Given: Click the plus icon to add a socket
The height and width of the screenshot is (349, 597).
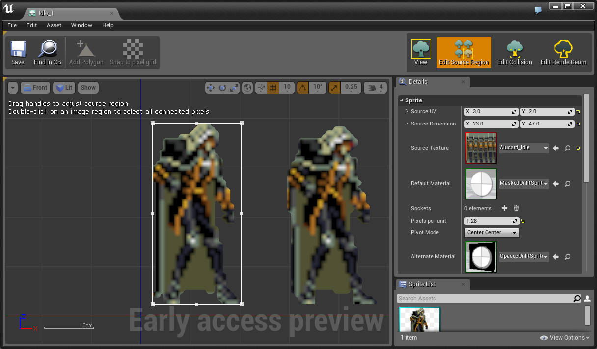Looking at the screenshot, I should click(x=504, y=208).
